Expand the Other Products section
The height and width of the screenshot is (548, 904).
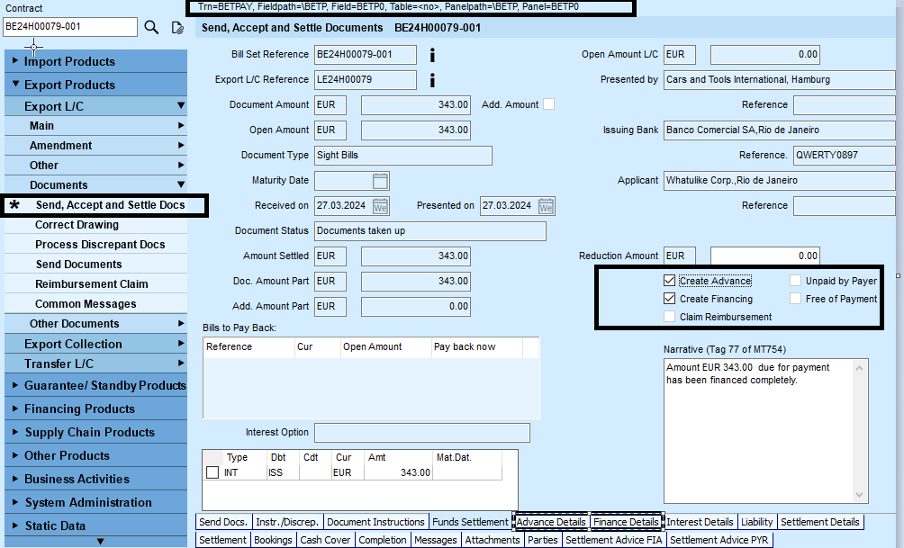click(95, 456)
